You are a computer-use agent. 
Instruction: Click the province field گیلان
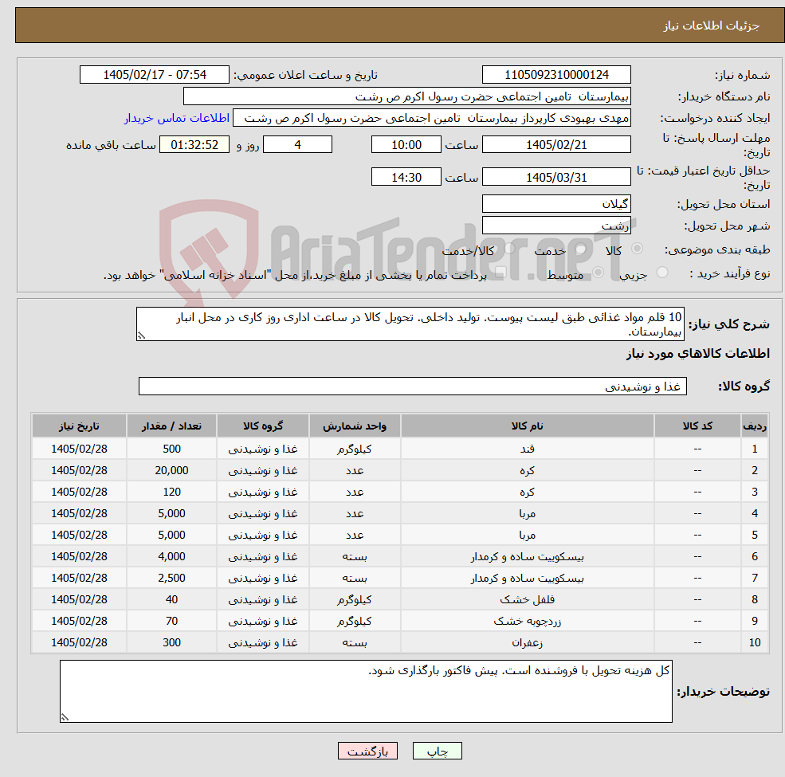click(556, 204)
